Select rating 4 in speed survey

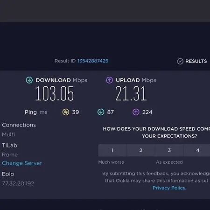(197, 150)
